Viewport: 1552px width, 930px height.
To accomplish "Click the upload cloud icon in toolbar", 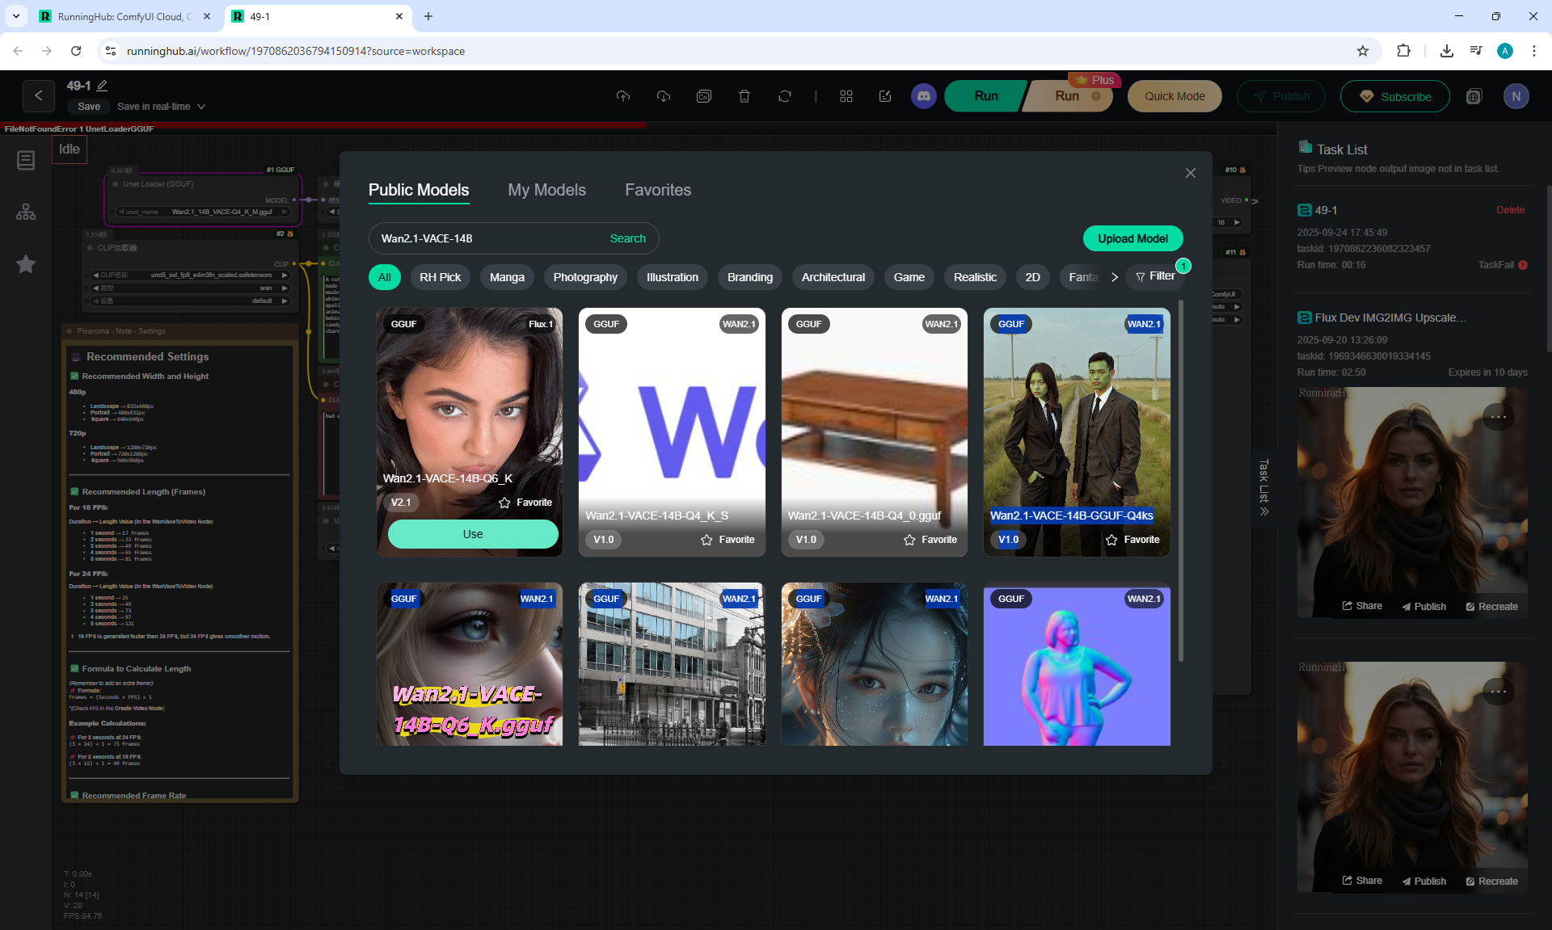I will [622, 96].
